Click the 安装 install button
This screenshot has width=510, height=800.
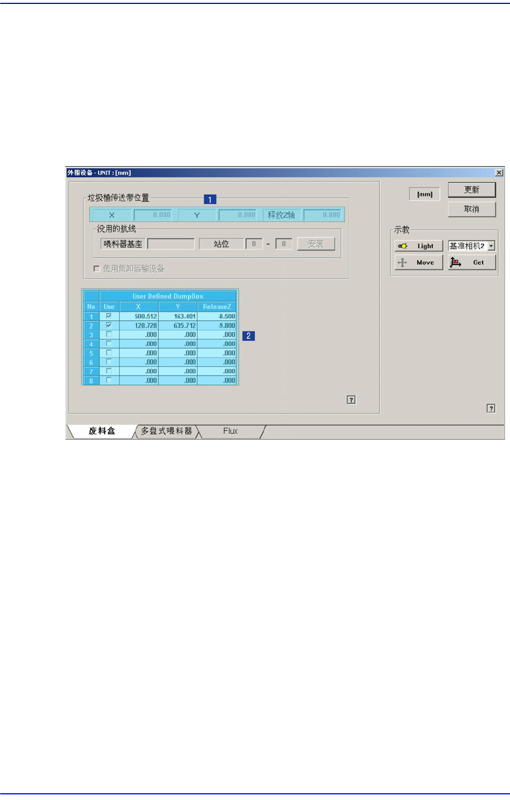click(316, 244)
